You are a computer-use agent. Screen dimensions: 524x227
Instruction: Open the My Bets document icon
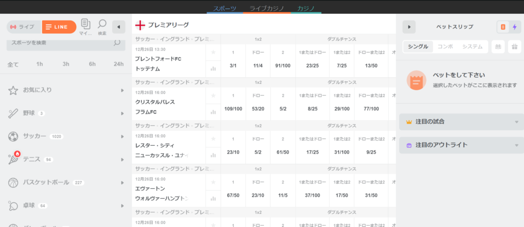pos(86,25)
